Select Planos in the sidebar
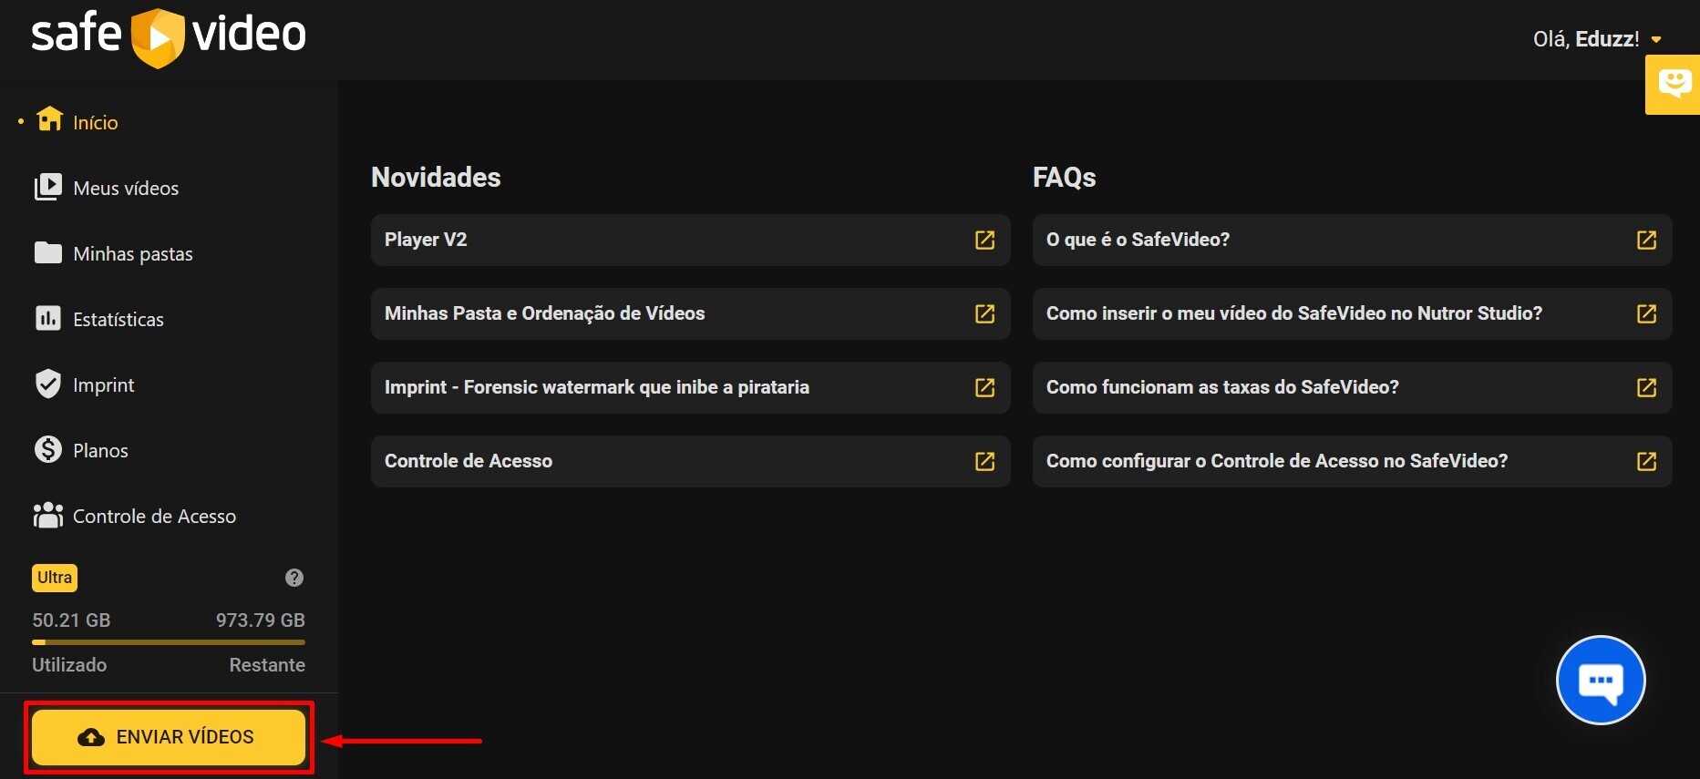Viewport: 1700px width, 779px height. pos(100,451)
